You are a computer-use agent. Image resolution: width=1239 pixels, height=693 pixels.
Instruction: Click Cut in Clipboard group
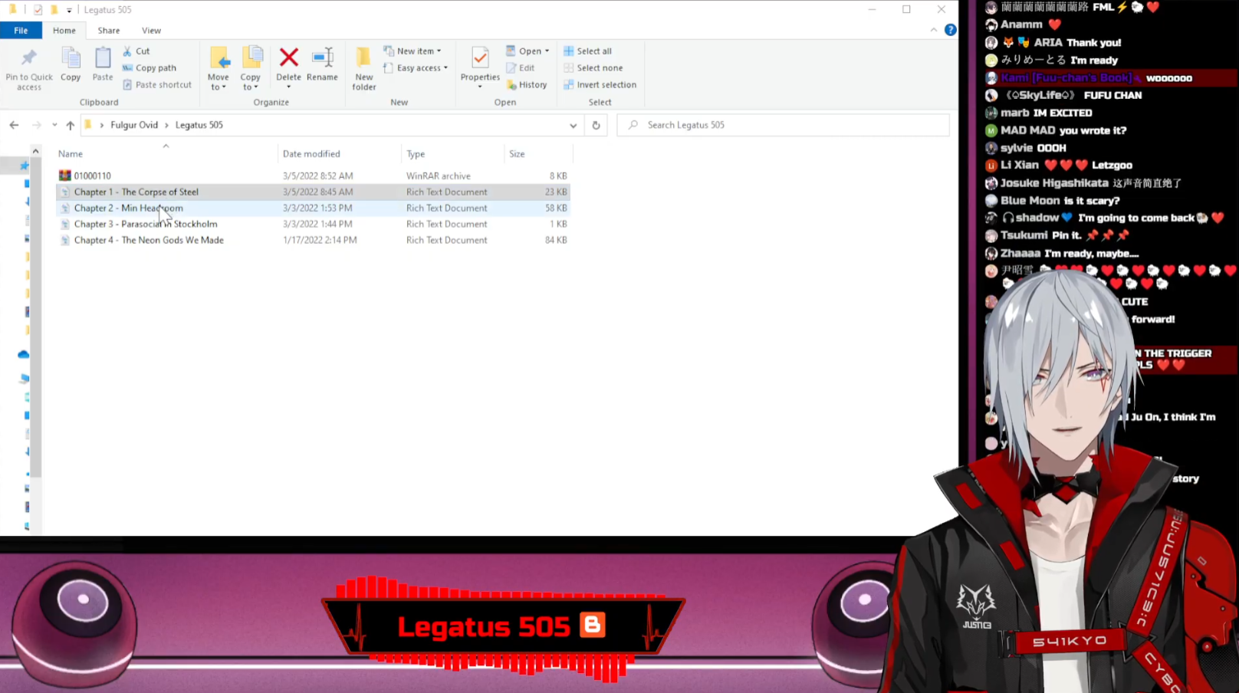(136, 51)
